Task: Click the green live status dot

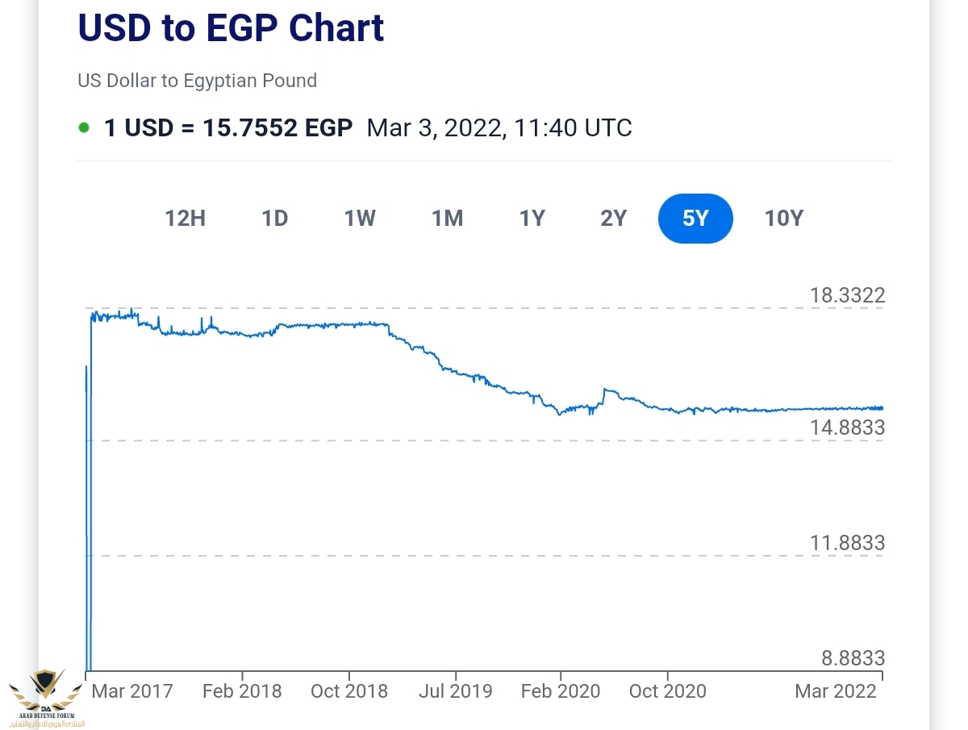Action: 84,128
